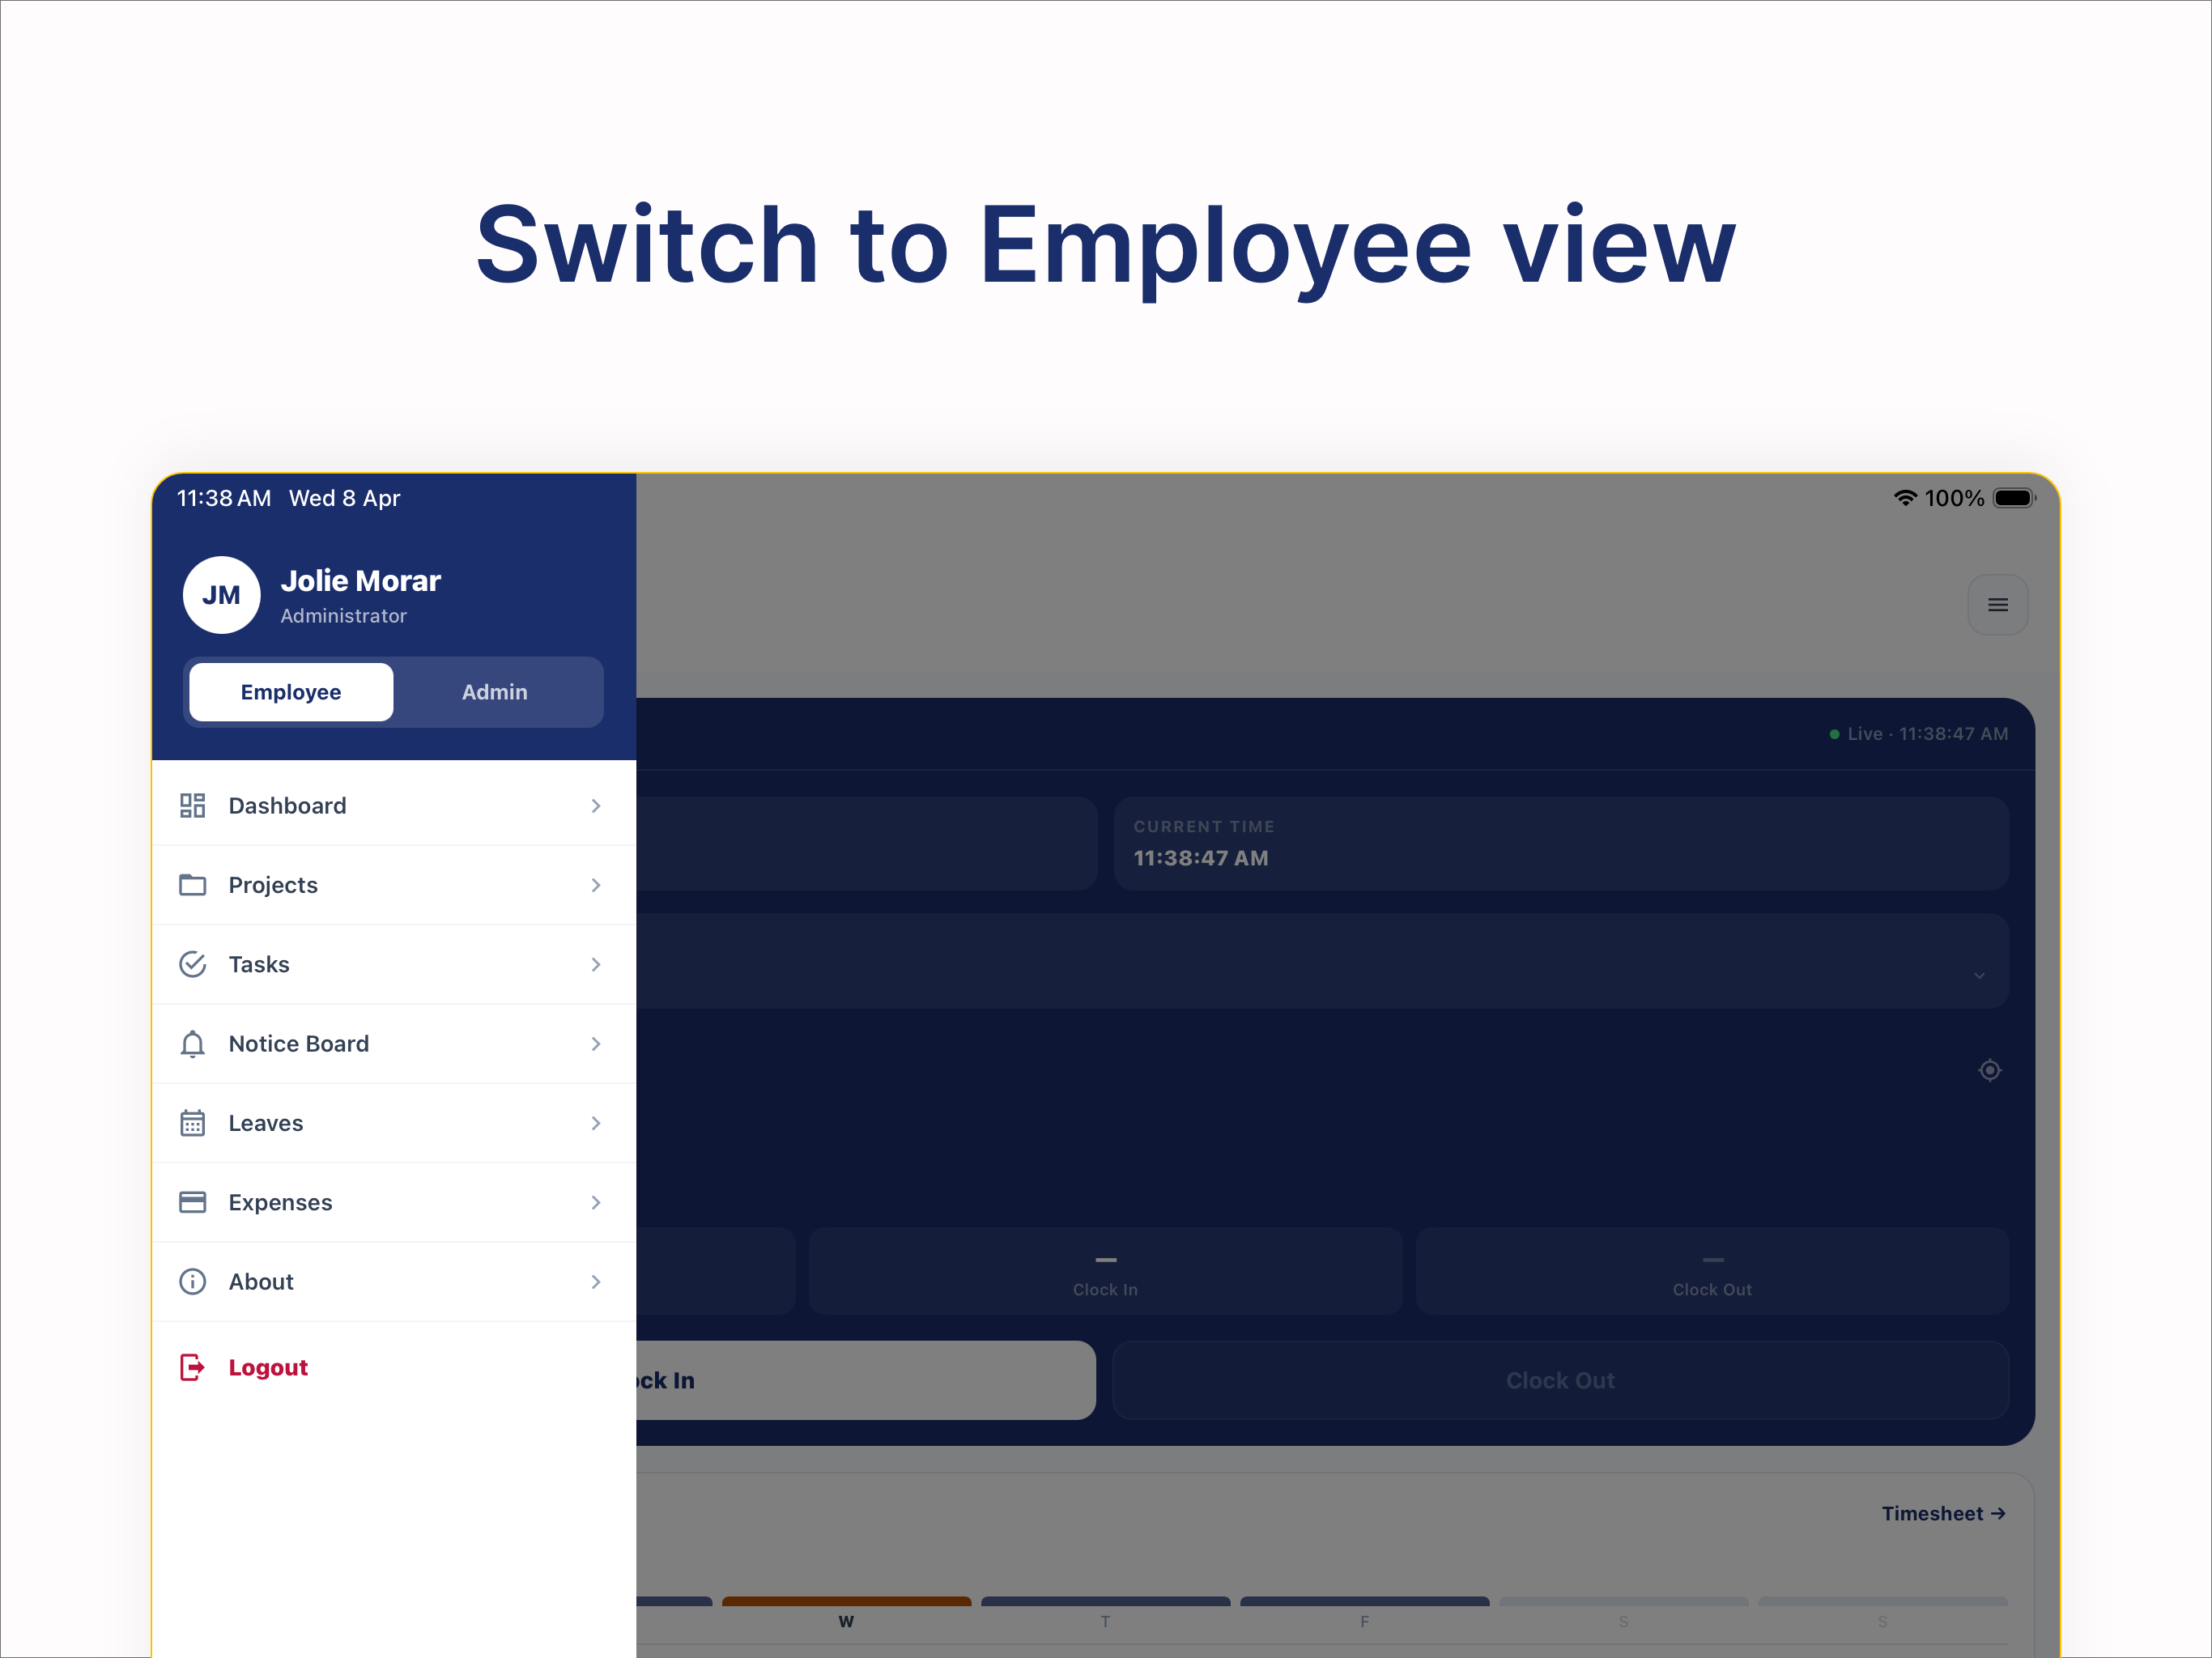Screen dimensions: 2212x1658
Task: Open the Dashboard menu item
Action: click(x=393, y=806)
